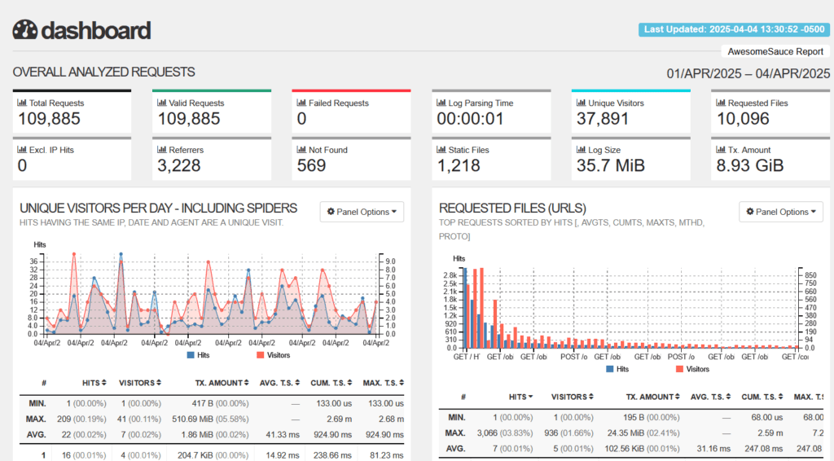The width and height of the screenshot is (834, 461).
Task: Open Panel Options for Requested Files panel
Action: (x=781, y=212)
